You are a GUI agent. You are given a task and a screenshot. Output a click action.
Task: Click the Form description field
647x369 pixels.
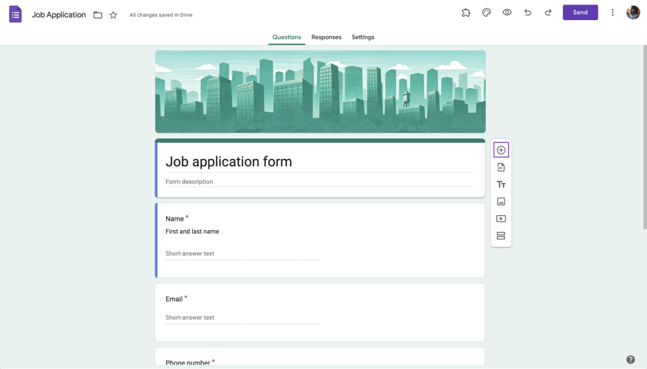(x=320, y=182)
